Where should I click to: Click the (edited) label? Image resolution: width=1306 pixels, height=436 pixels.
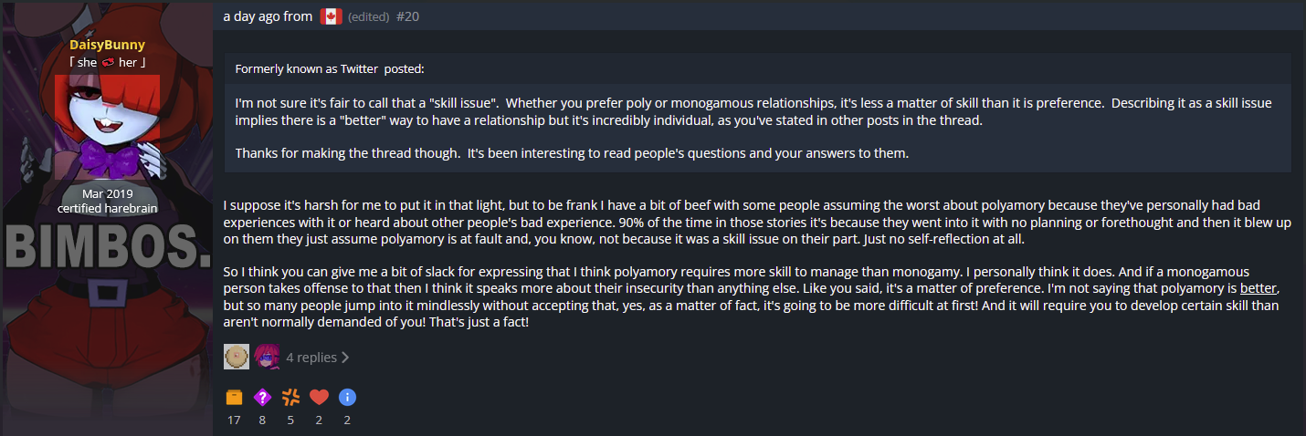pos(369,16)
